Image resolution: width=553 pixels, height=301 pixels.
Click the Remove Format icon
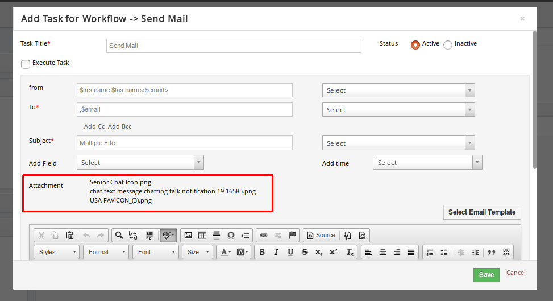click(x=350, y=252)
